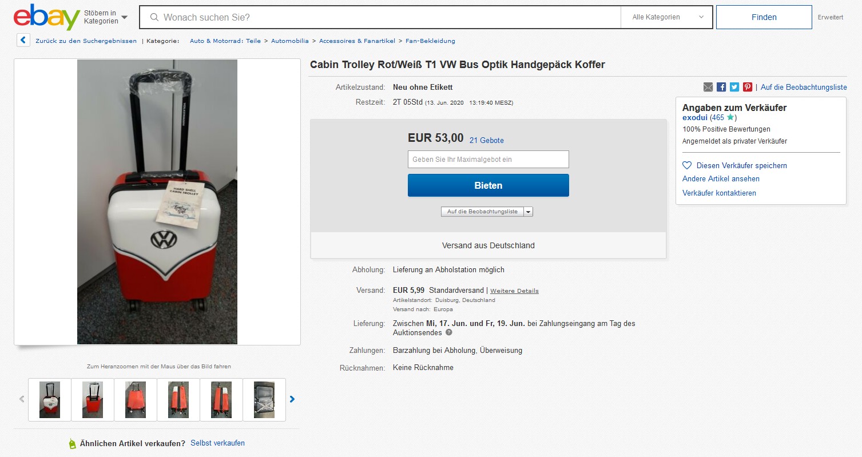Click the back arrow to search results
The image size is (862, 457).
23,41
